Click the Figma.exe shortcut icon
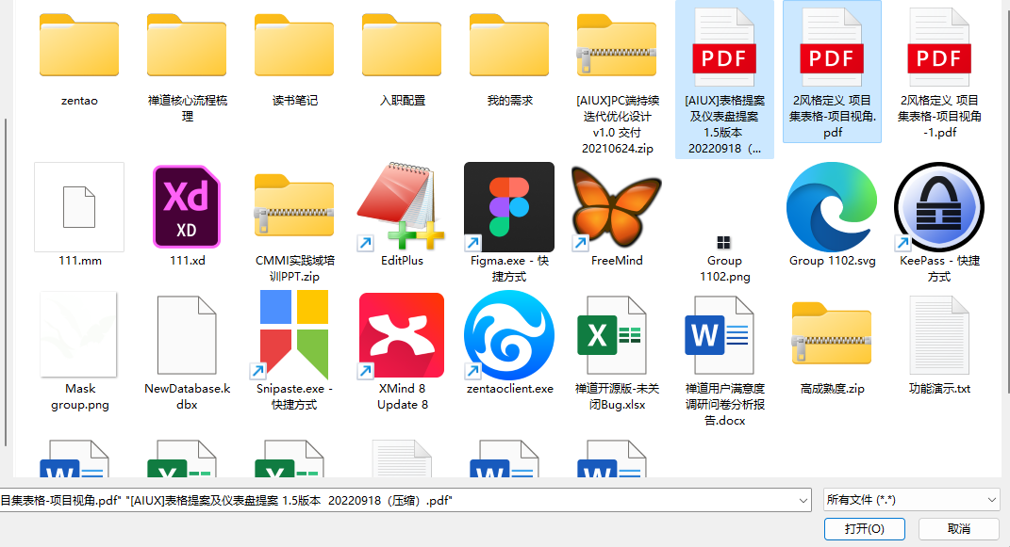 tap(509, 207)
